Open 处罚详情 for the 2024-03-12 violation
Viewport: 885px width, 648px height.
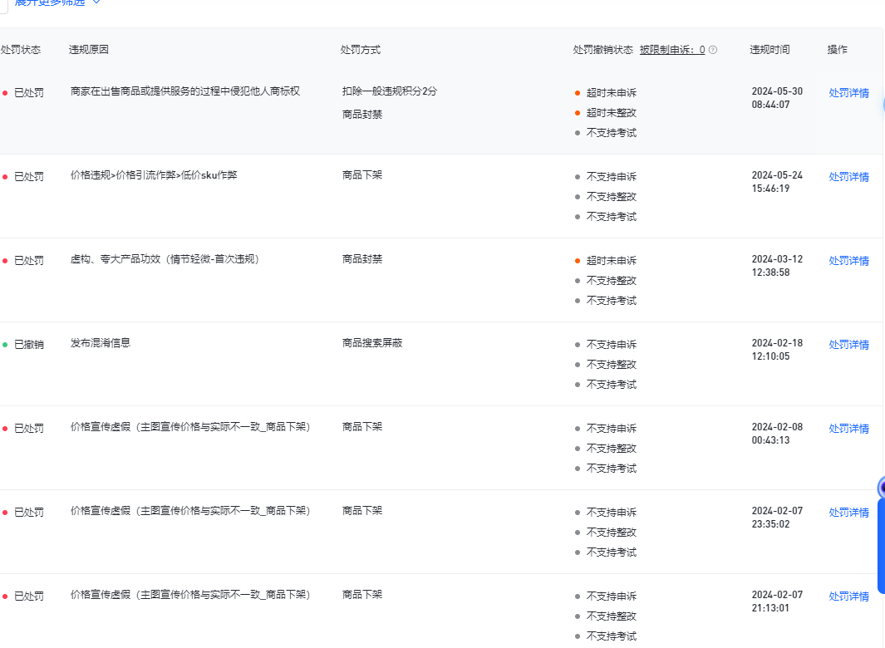pyautogui.click(x=848, y=261)
